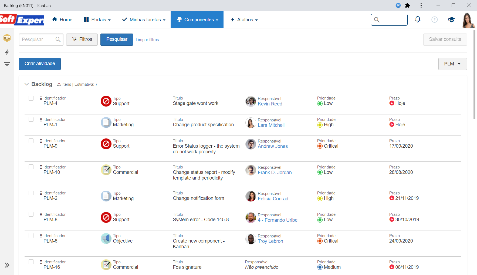477x275 pixels.
Task: Open the Minhas tarefas dropdown menu
Action: coord(144,20)
